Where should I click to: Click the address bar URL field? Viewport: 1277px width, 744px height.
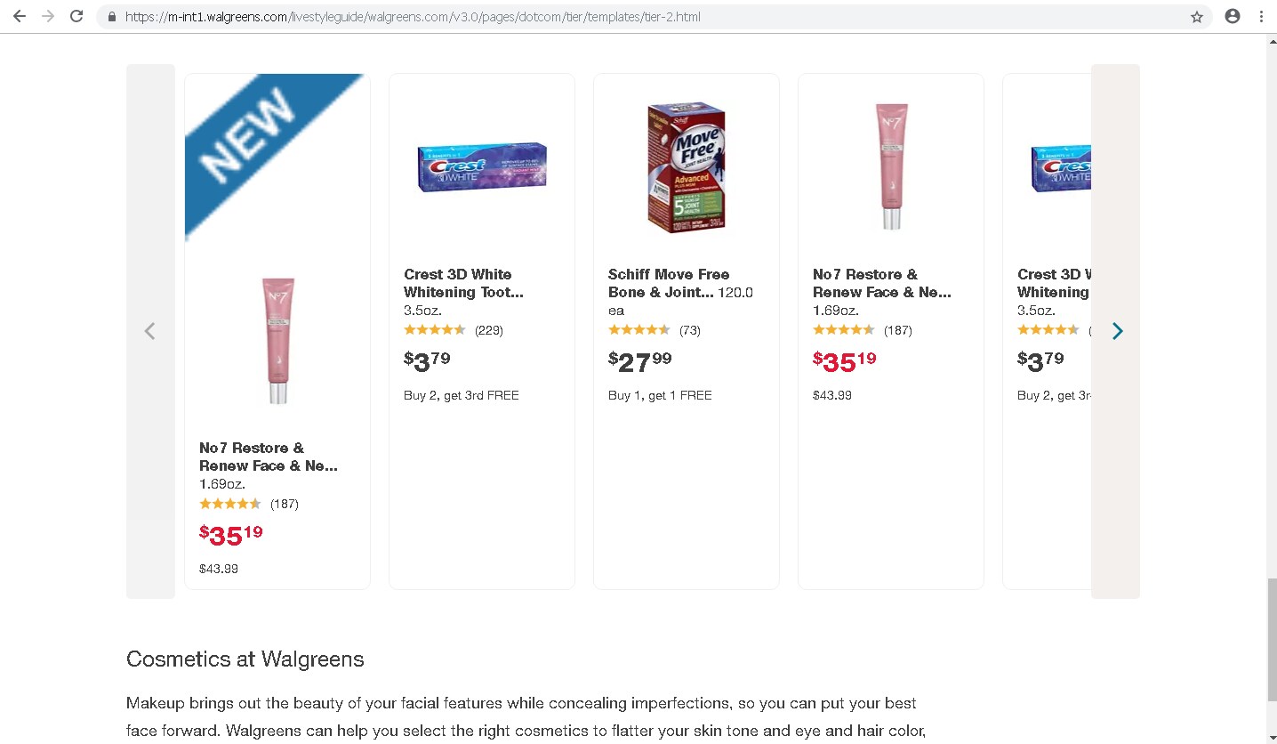[654, 16]
